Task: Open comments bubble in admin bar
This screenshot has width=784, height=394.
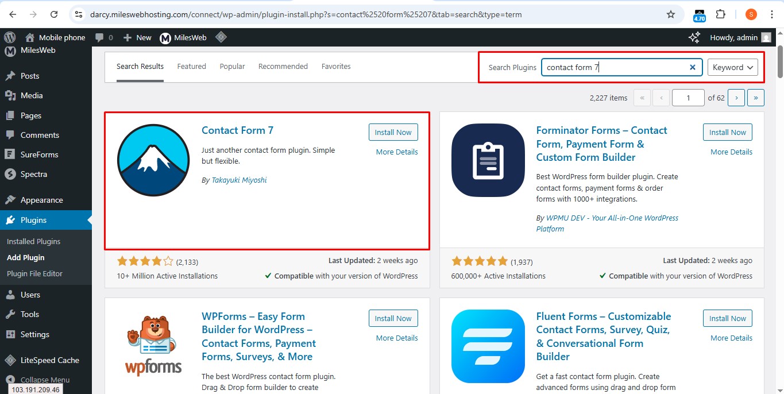Action: [x=104, y=37]
